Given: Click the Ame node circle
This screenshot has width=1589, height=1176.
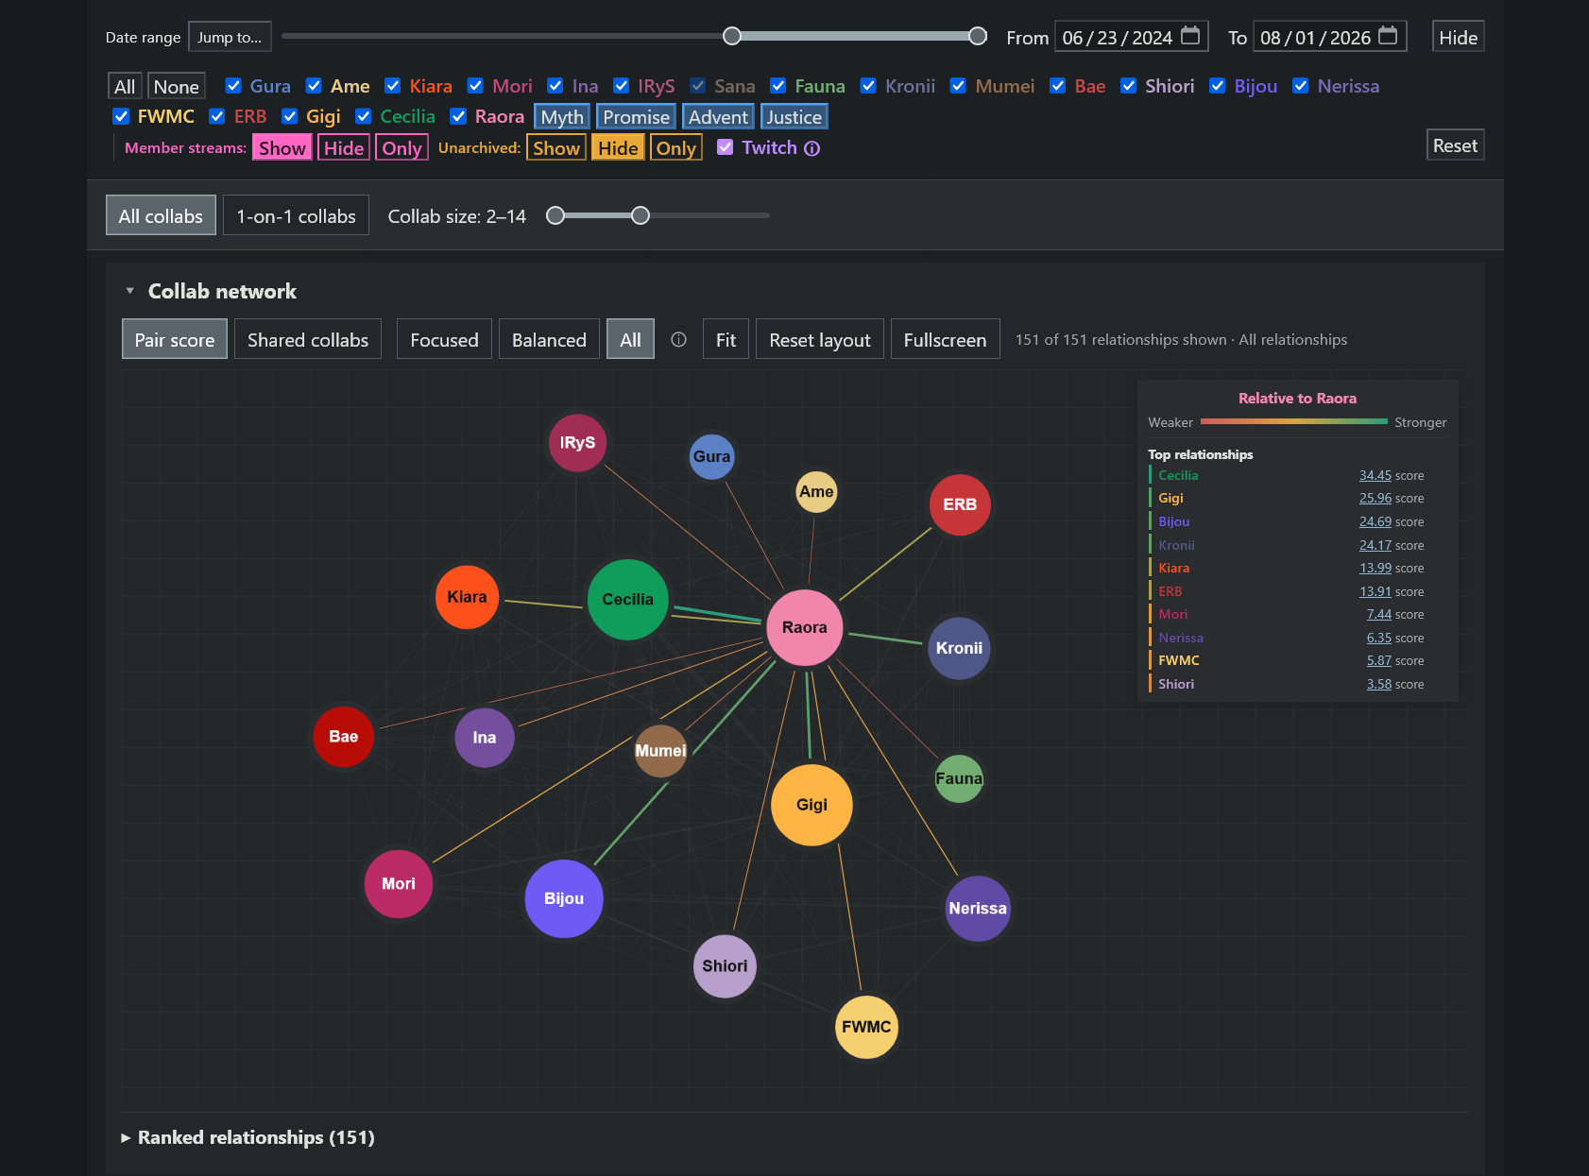Looking at the screenshot, I should (x=816, y=491).
